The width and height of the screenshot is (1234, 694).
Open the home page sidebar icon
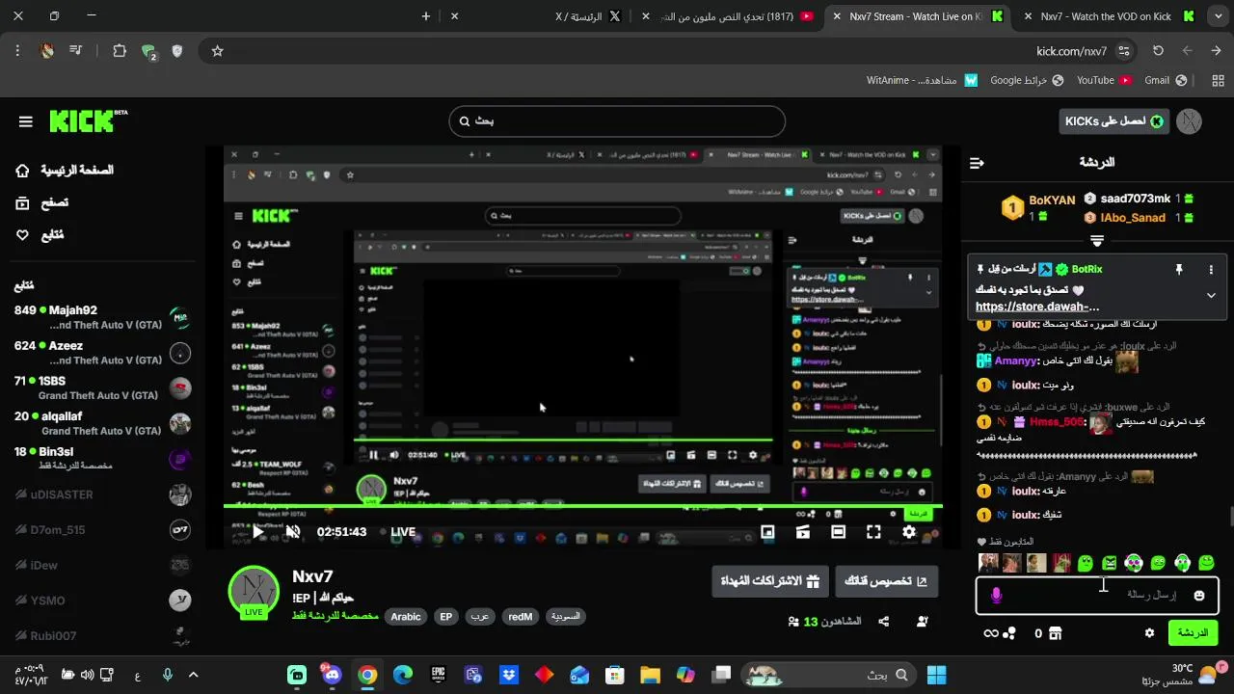(23, 171)
